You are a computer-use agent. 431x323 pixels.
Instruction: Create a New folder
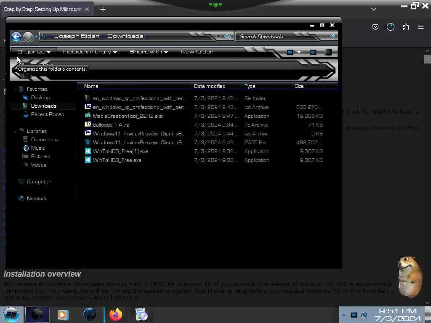pos(197,52)
